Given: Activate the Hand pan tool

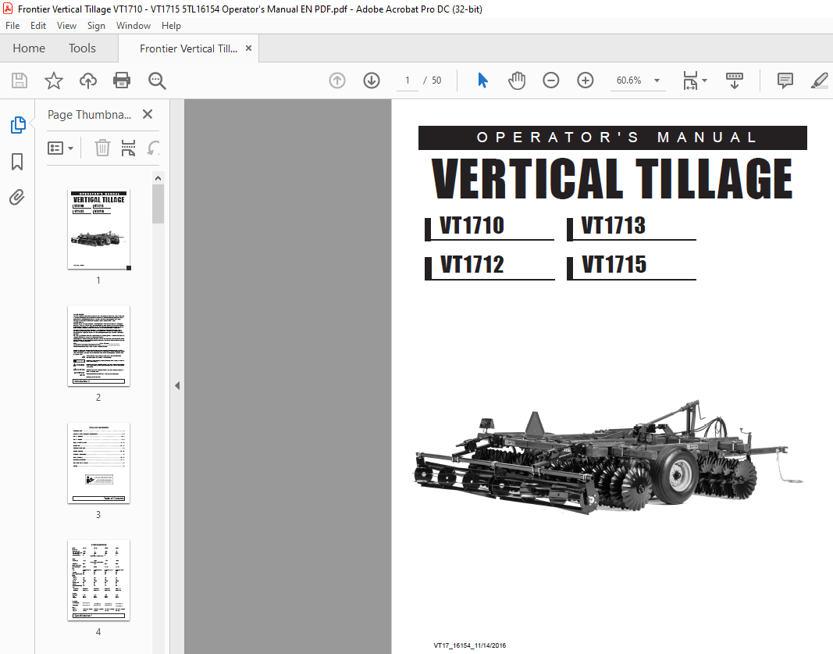Looking at the screenshot, I should coord(516,80).
